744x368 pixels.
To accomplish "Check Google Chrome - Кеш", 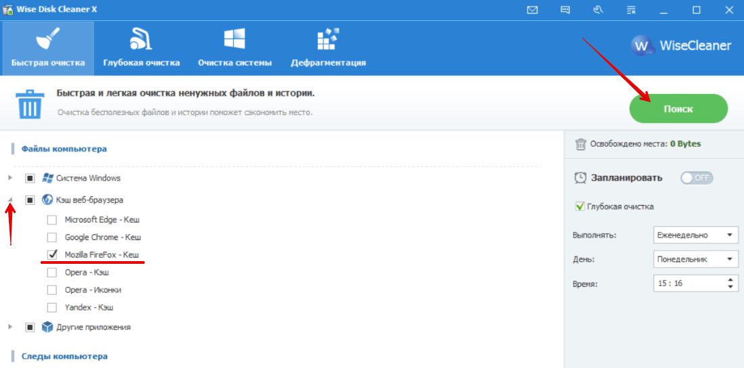I will (x=52, y=237).
